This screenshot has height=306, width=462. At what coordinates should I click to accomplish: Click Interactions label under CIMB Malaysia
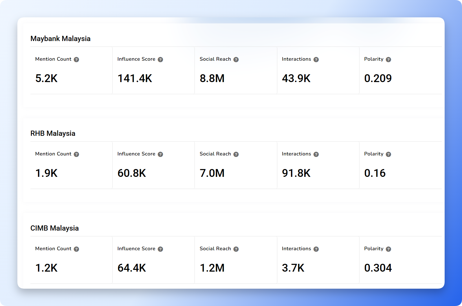click(x=296, y=248)
